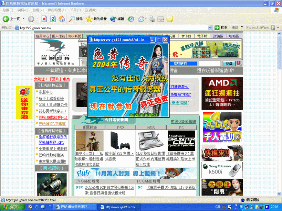Image resolution: width=282 pixels, height=211 pixels.
Task: Open the GNN新聞 site tab
Action: click(74, 36)
